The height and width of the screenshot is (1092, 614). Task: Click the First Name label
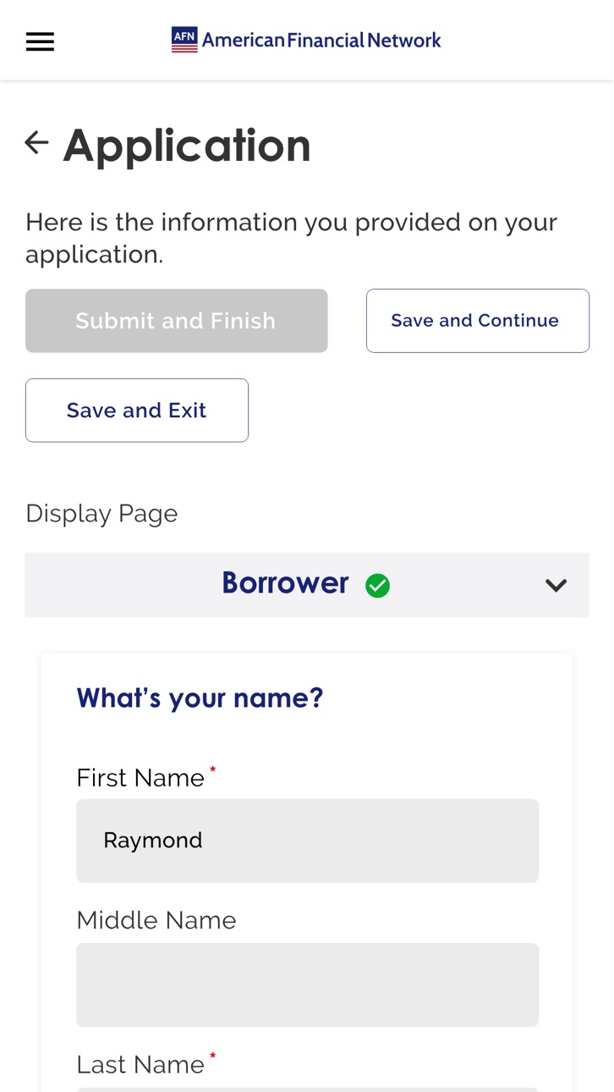(x=140, y=778)
